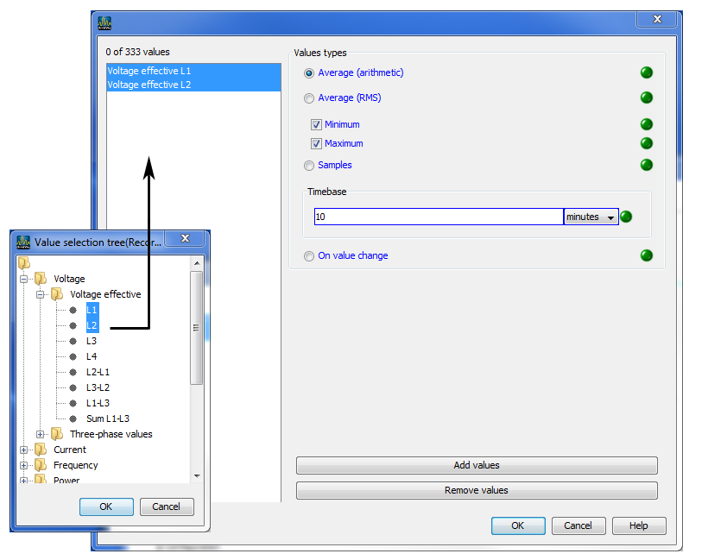This screenshot has width=708, height=560.
Task: Click the Remove values button
Action: [x=477, y=491]
